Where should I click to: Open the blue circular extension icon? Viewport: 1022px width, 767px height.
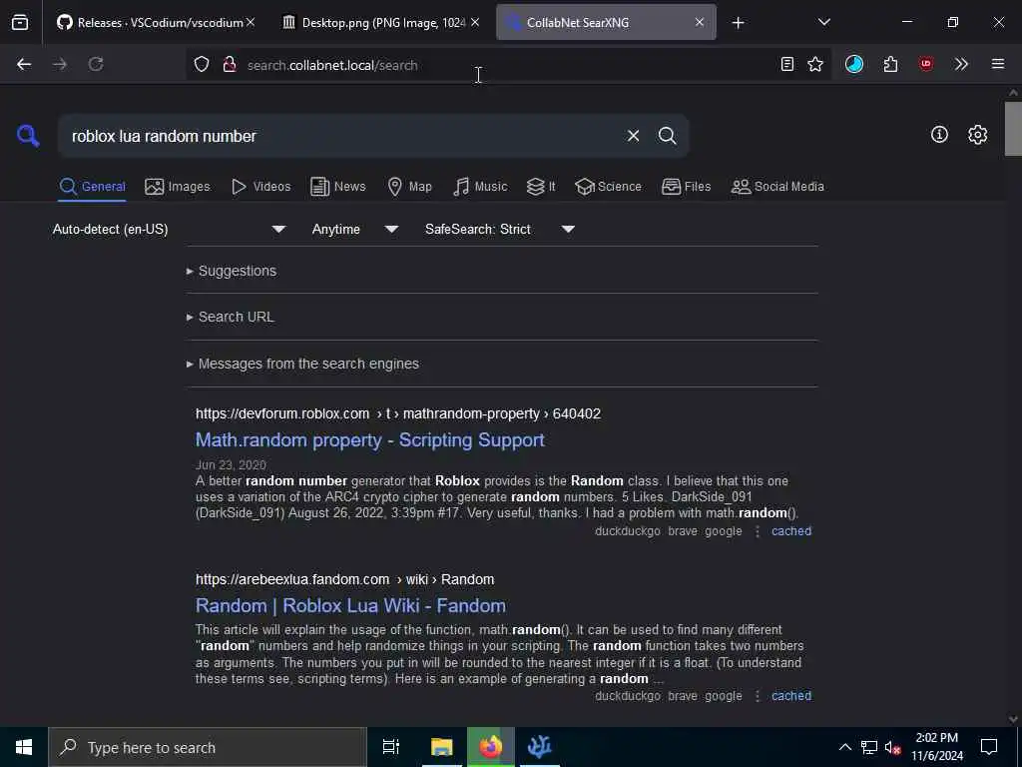click(854, 64)
